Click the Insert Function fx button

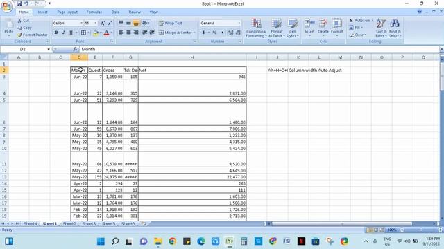pos(75,49)
